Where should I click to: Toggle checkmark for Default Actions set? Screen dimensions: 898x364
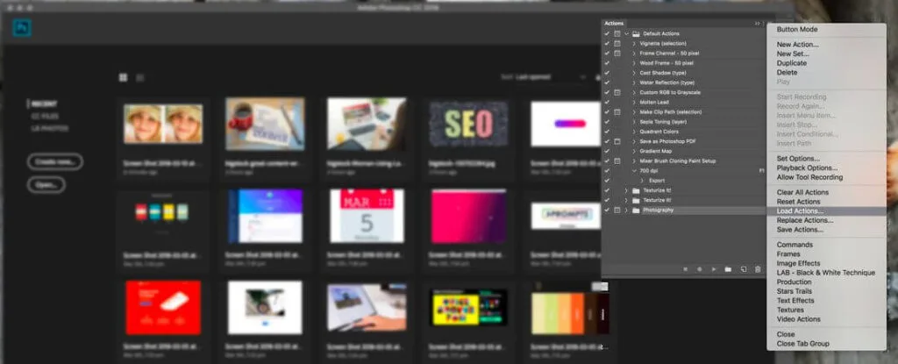(607, 33)
